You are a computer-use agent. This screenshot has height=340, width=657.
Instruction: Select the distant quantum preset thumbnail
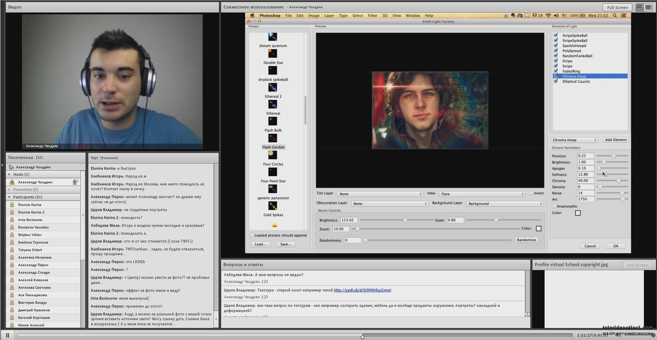click(272, 37)
